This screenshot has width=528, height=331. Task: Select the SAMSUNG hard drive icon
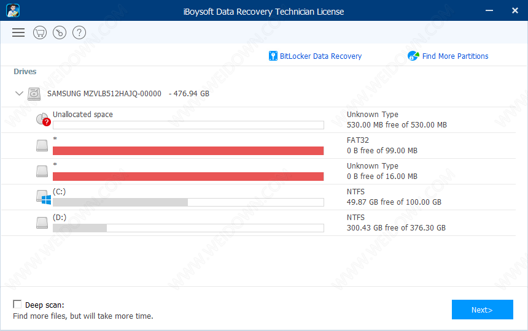(x=34, y=94)
